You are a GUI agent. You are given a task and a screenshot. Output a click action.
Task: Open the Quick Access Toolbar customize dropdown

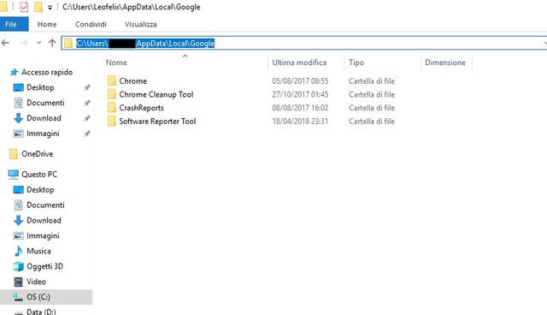click(x=50, y=8)
